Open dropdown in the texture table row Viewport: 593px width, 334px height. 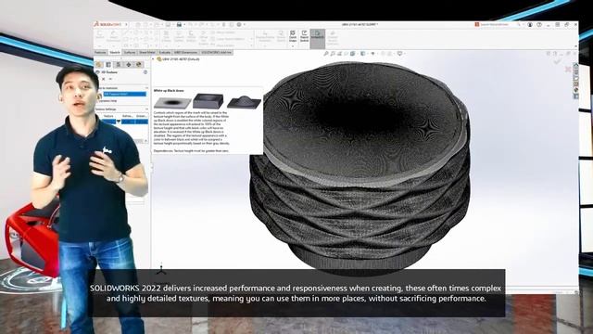coord(119,122)
